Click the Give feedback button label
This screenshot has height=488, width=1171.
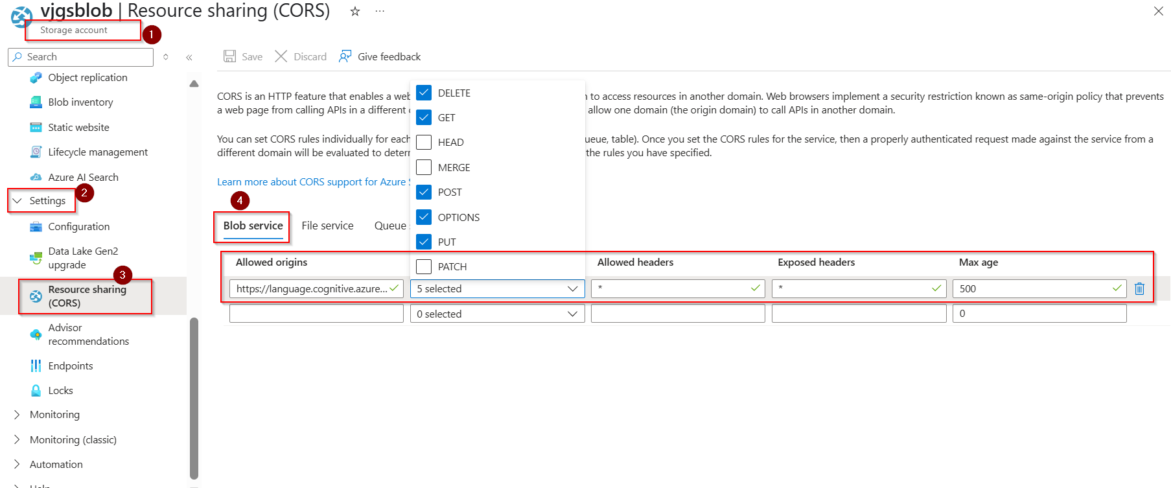click(x=389, y=57)
